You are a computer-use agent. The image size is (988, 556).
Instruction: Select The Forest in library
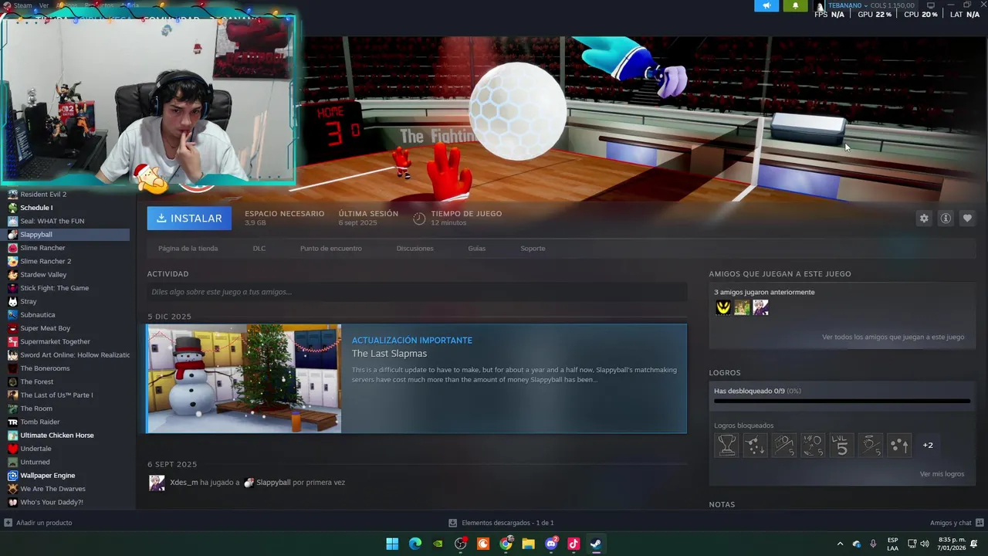point(37,382)
